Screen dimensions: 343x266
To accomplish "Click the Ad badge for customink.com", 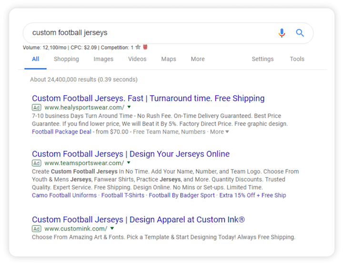I will tap(37, 229).
